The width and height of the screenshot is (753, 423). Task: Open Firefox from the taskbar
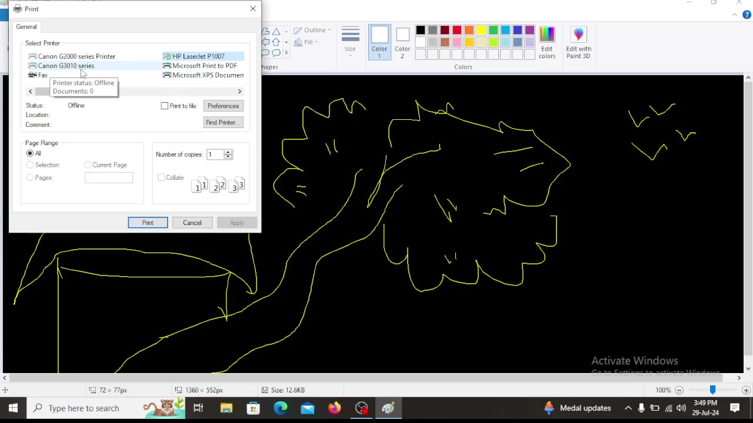335,408
